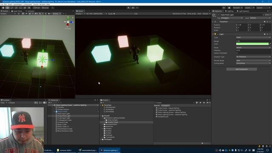Toggle Mute Audio in Game view
This screenshot has height=153, width=272.
coord(192,14)
